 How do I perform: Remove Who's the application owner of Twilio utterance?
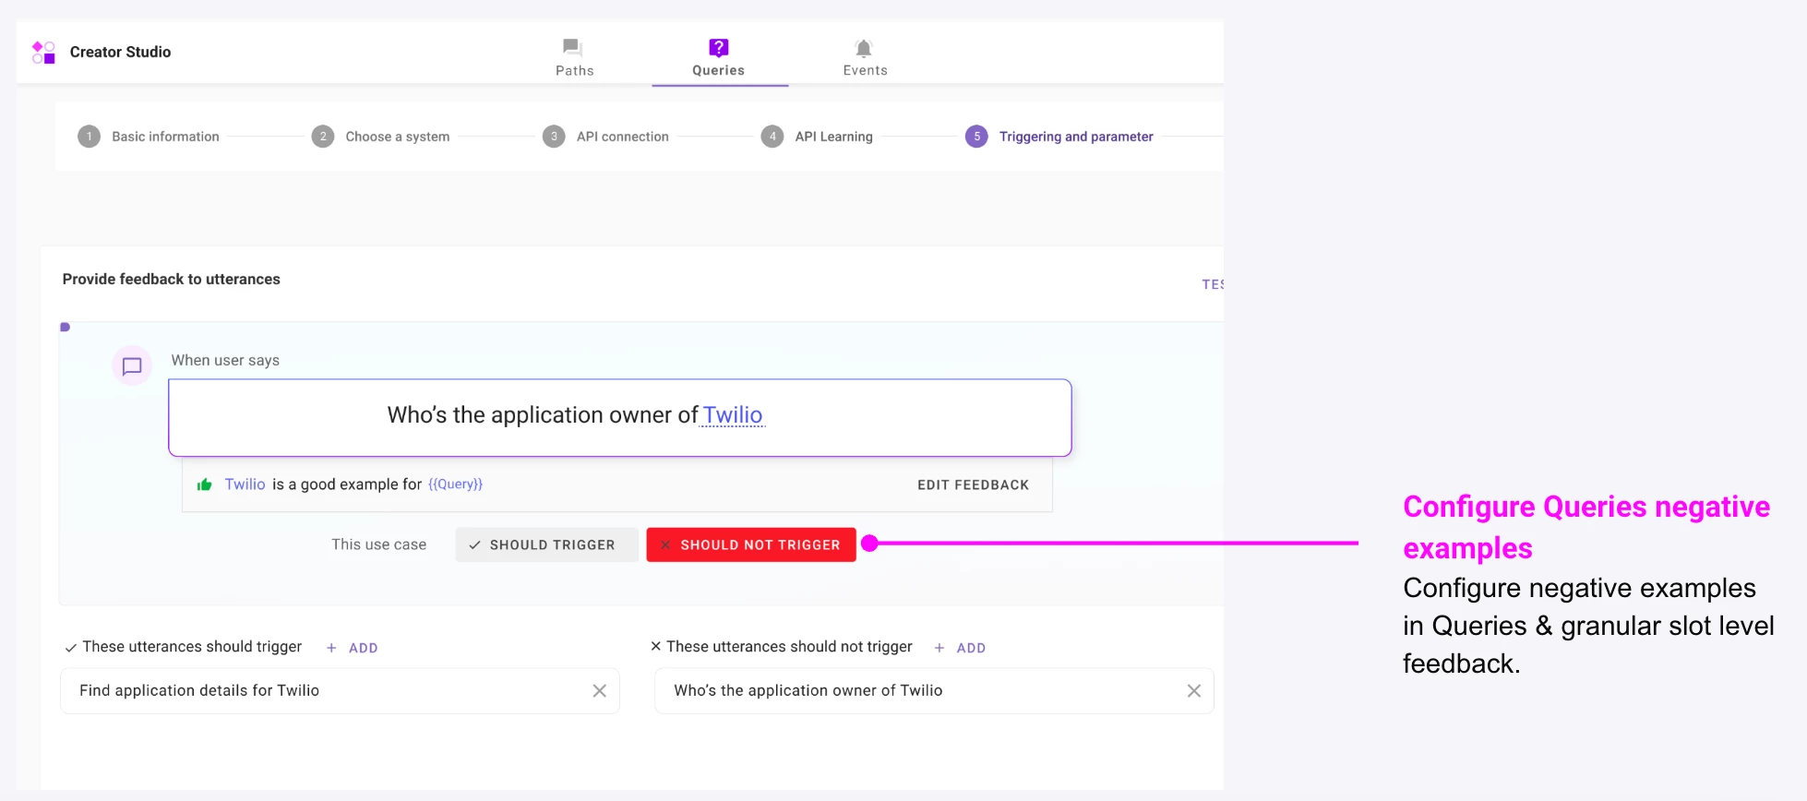point(1193,690)
